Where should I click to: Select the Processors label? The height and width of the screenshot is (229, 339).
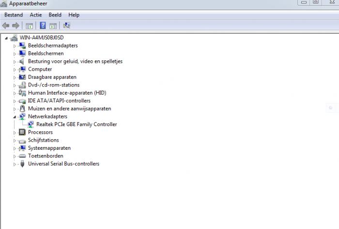pyautogui.click(x=40, y=132)
